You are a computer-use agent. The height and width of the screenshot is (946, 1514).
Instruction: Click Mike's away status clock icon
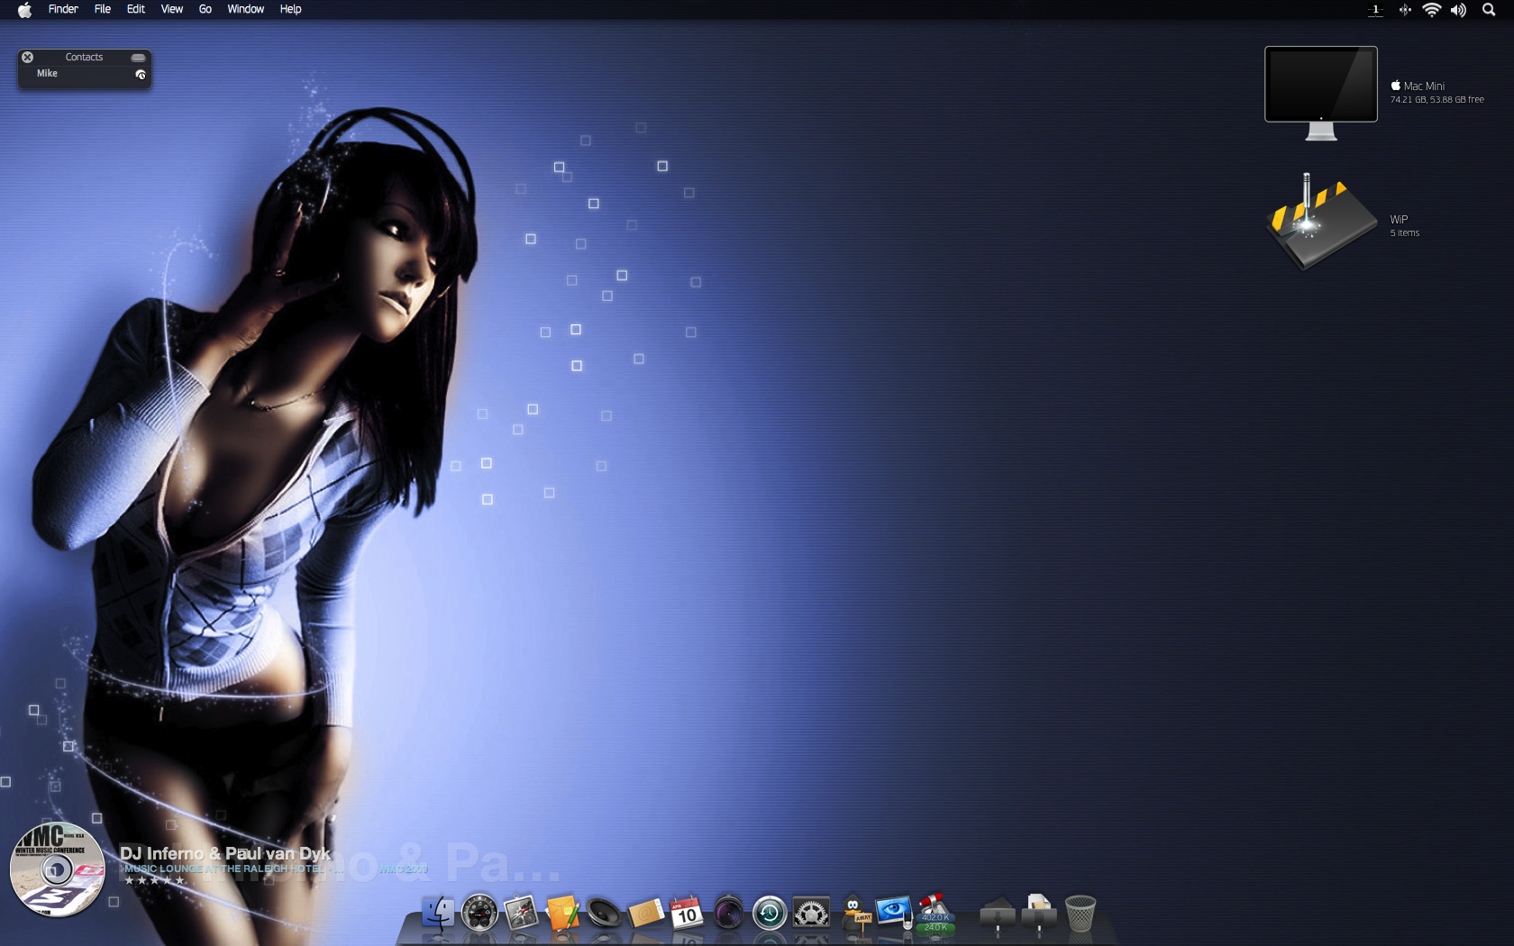(141, 75)
